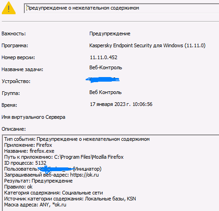Click the process ID 5132 line

25,163
